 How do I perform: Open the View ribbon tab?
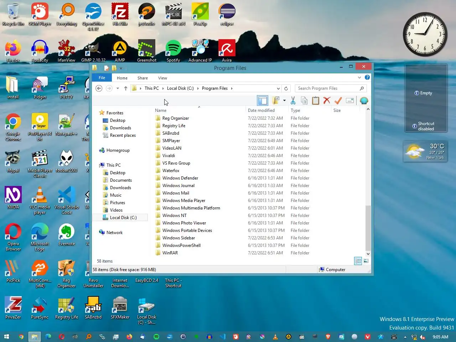[x=162, y=78]
